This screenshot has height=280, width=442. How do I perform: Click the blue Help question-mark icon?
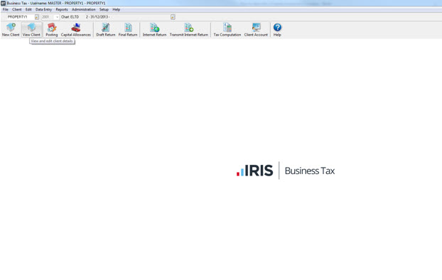[277, 28]
